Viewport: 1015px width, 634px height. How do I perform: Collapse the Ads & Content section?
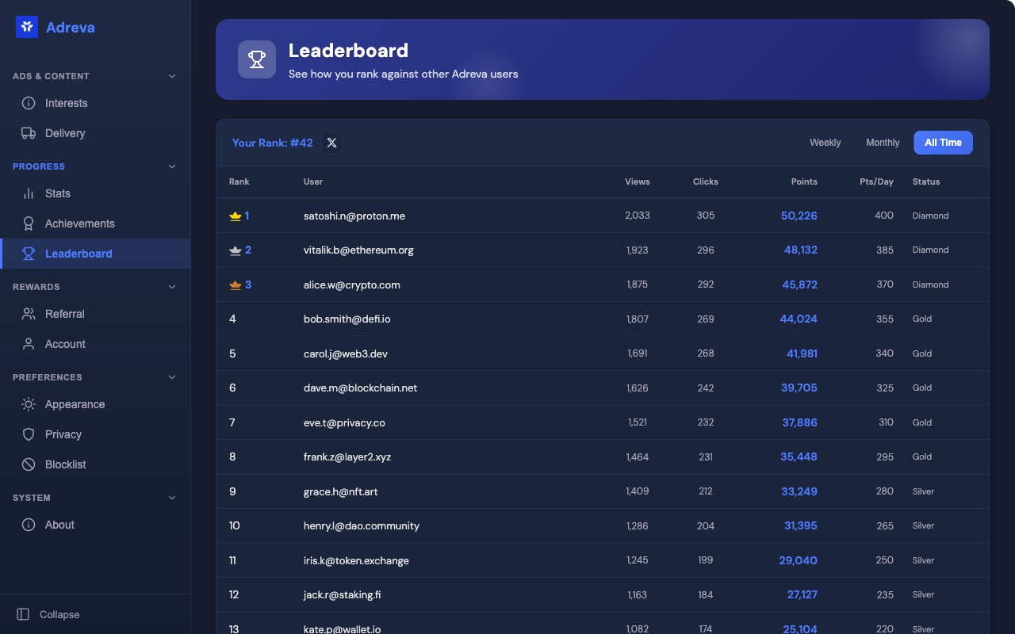(172, 76)
